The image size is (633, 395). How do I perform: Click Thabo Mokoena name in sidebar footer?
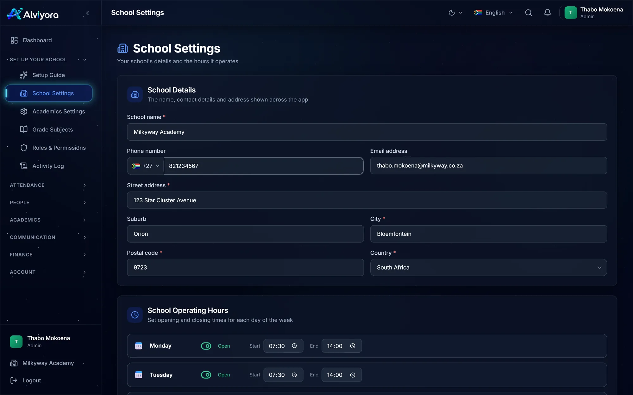click(x=49, y=338)
